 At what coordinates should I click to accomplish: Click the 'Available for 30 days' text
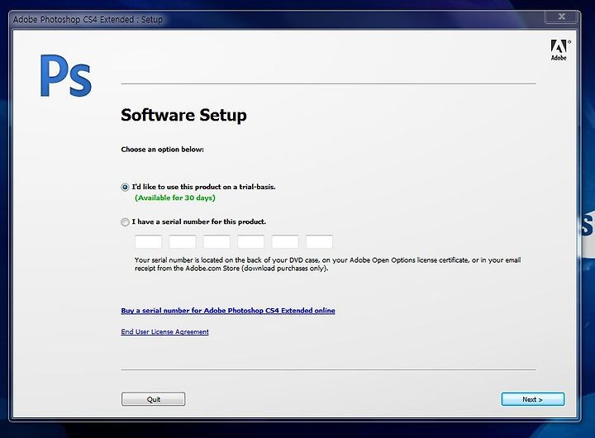175,198
